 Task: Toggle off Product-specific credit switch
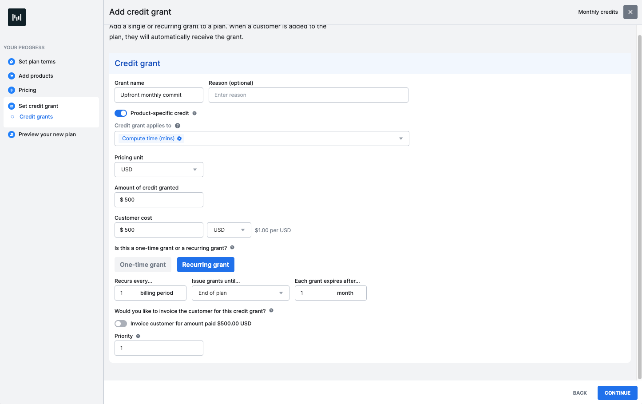click(121, 113)
